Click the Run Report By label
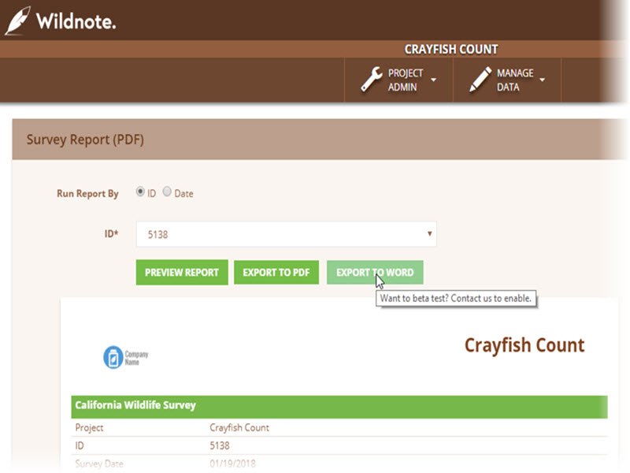Screen dimensions: 630x473 [87, 194]
